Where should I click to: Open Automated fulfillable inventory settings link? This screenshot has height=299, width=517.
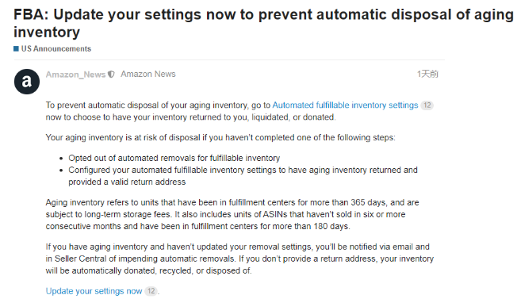(345, 105)
